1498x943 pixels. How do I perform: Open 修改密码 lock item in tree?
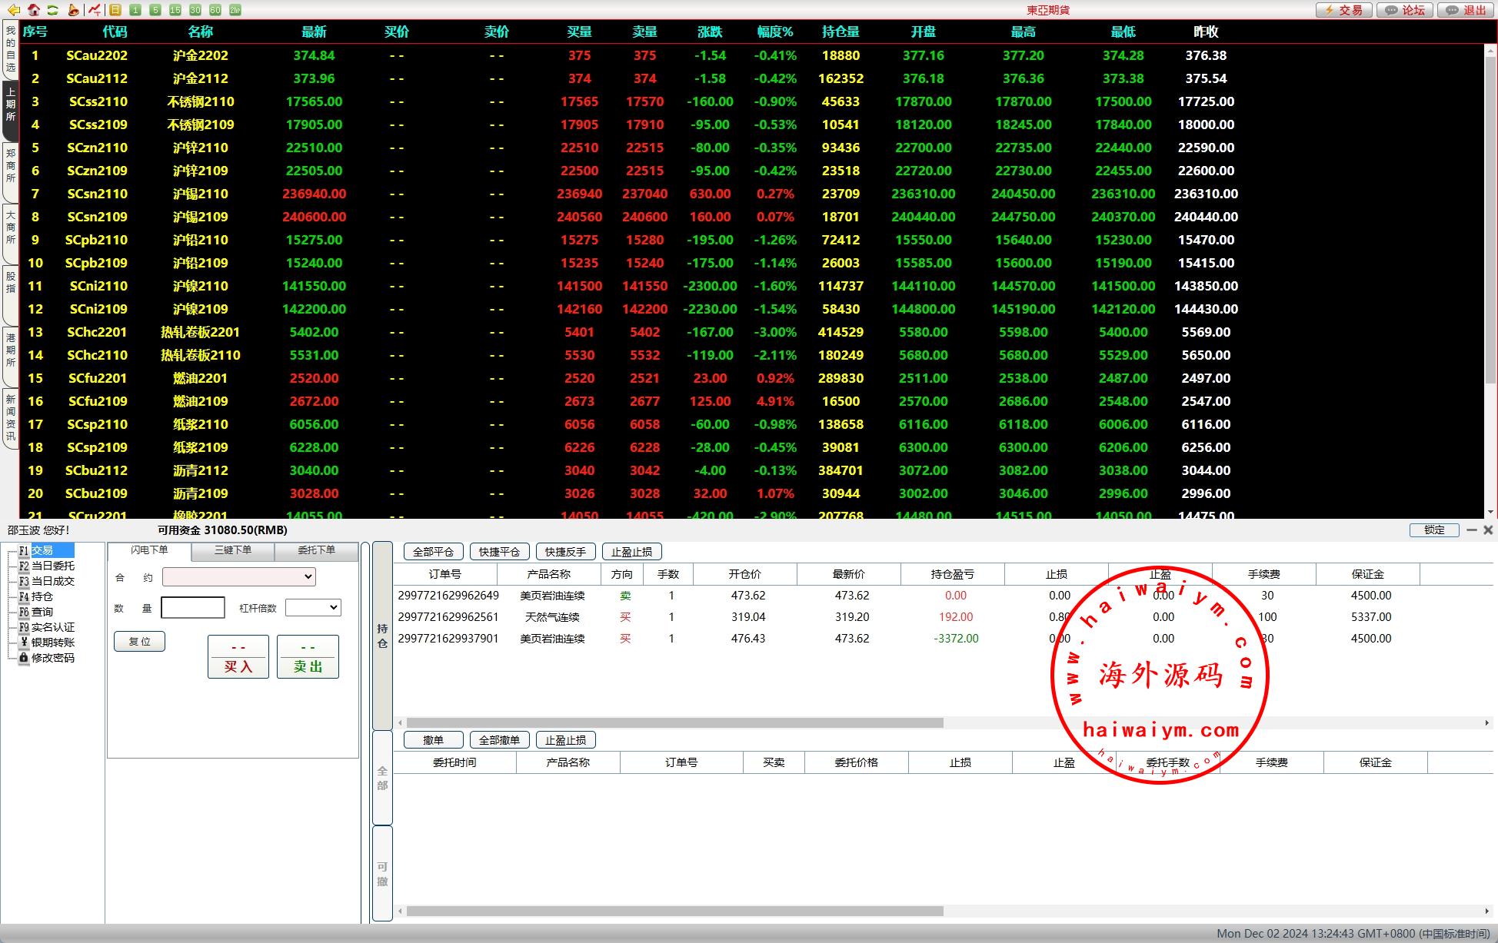point(52,658)
